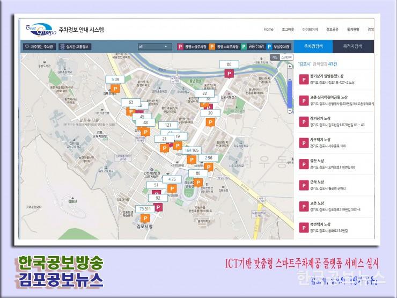The image size is (397, 298).
Task: Click red P marker under the river-side 80 label
Action: point(229,74)
